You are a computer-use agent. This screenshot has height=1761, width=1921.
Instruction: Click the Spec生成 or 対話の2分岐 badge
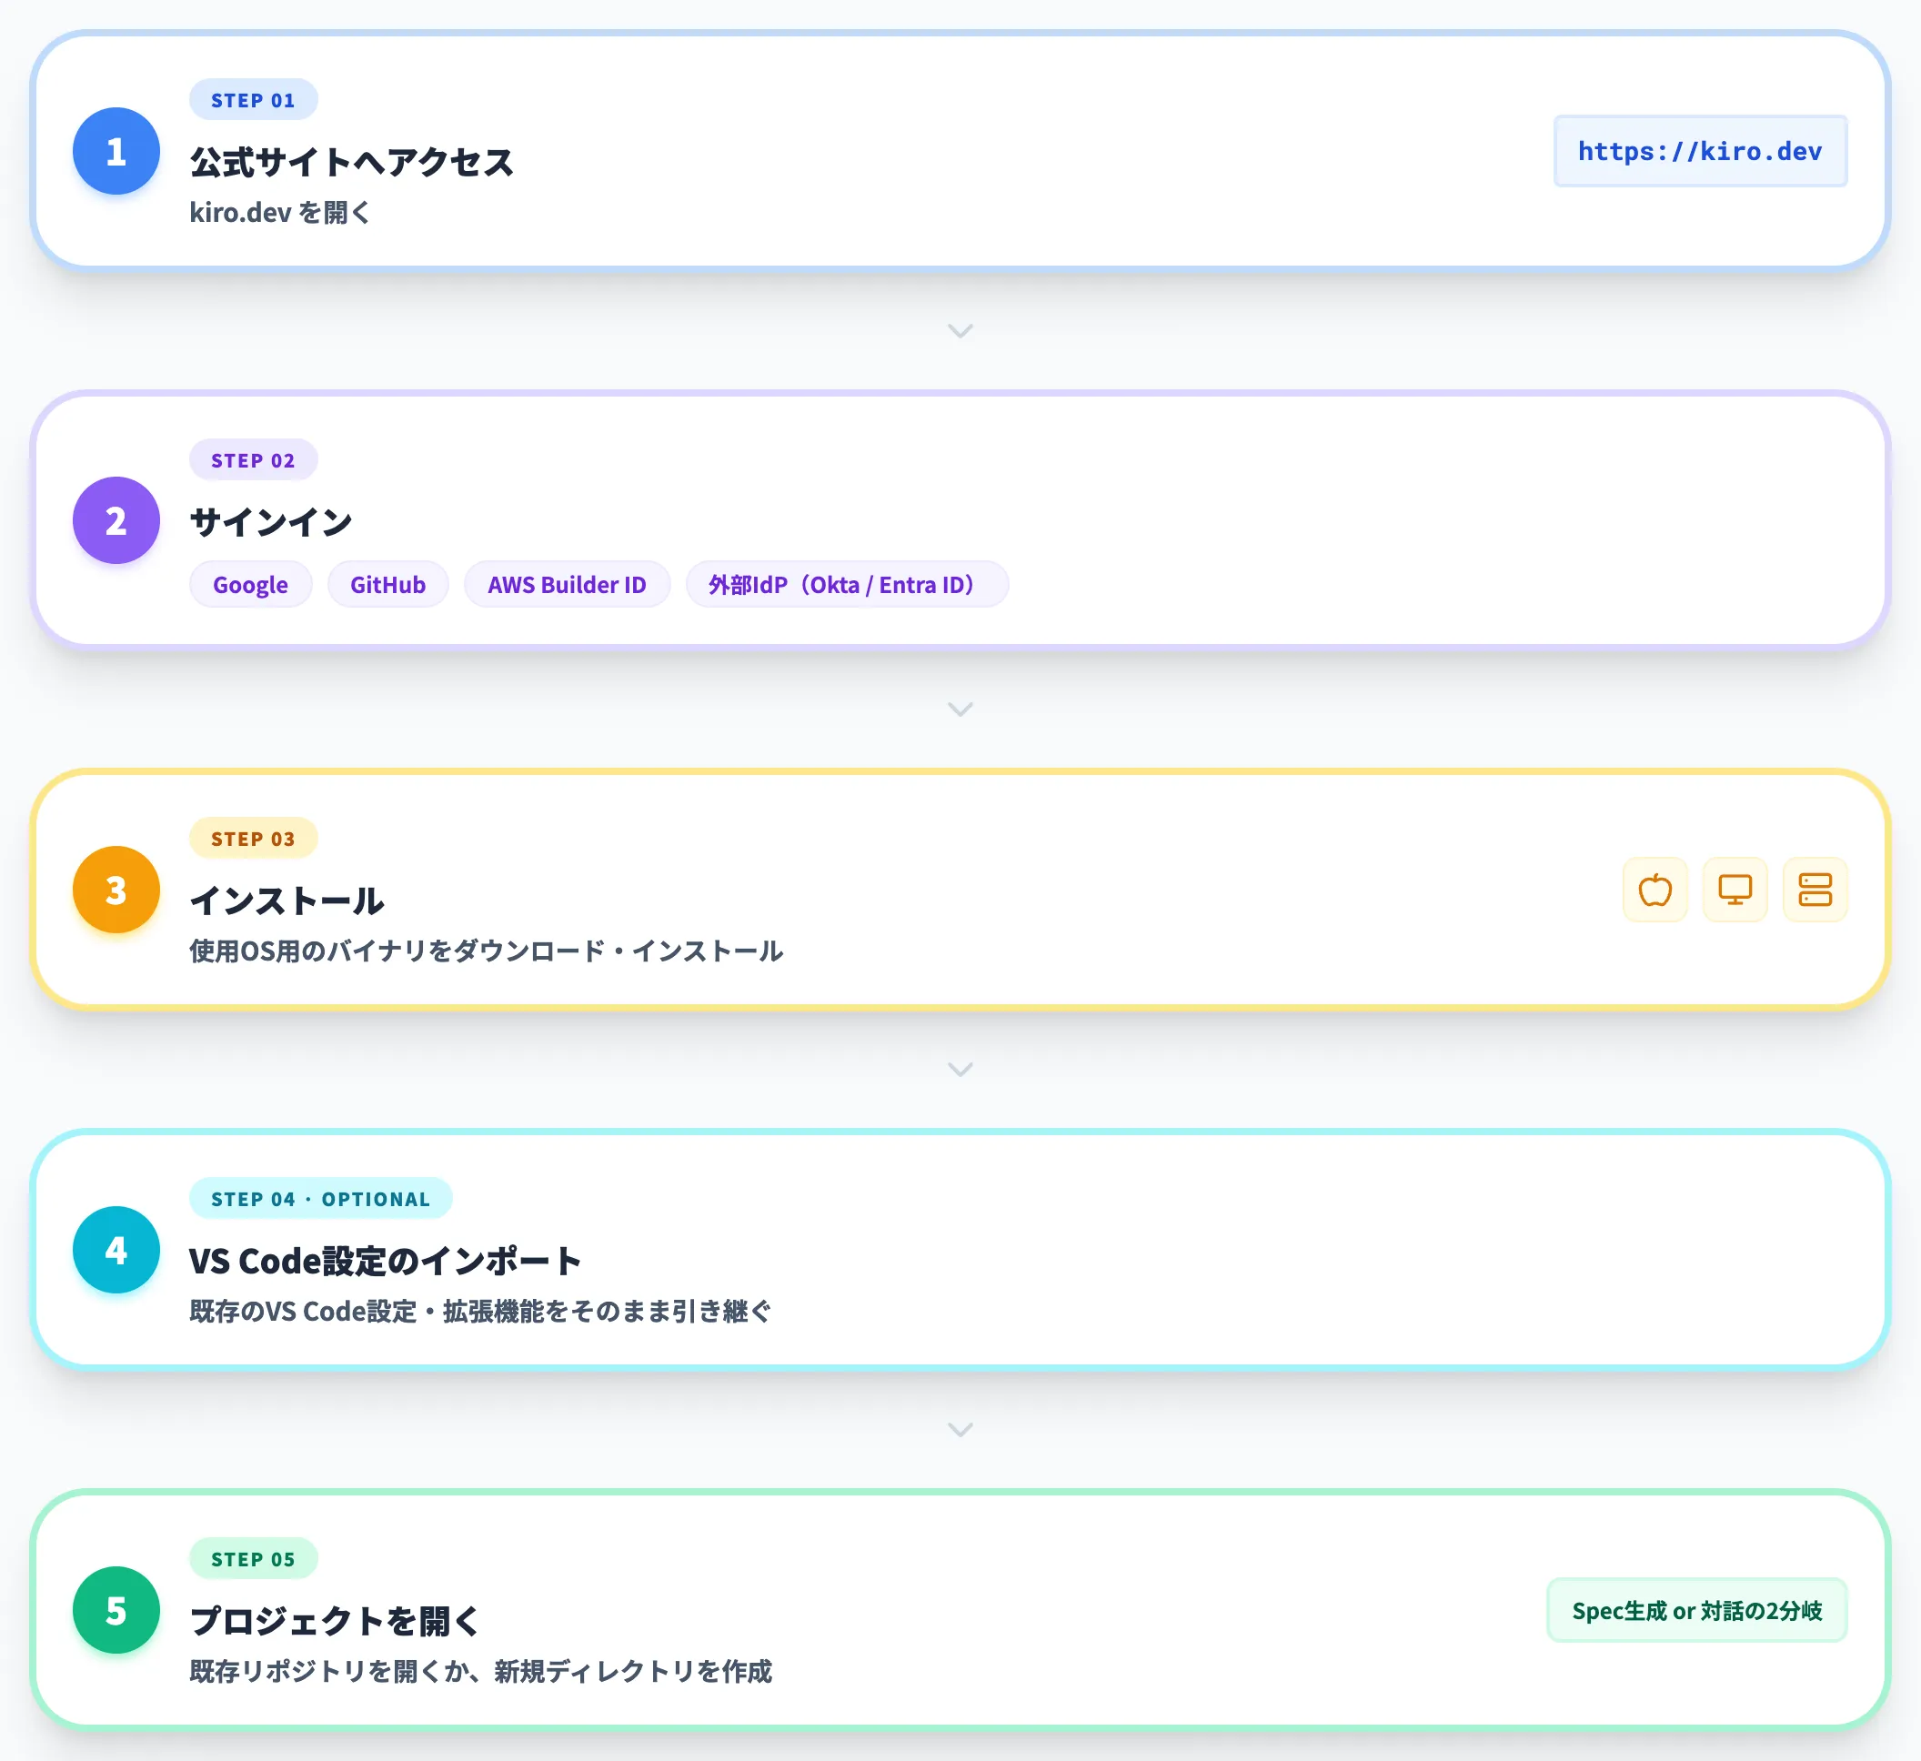1697,1610
